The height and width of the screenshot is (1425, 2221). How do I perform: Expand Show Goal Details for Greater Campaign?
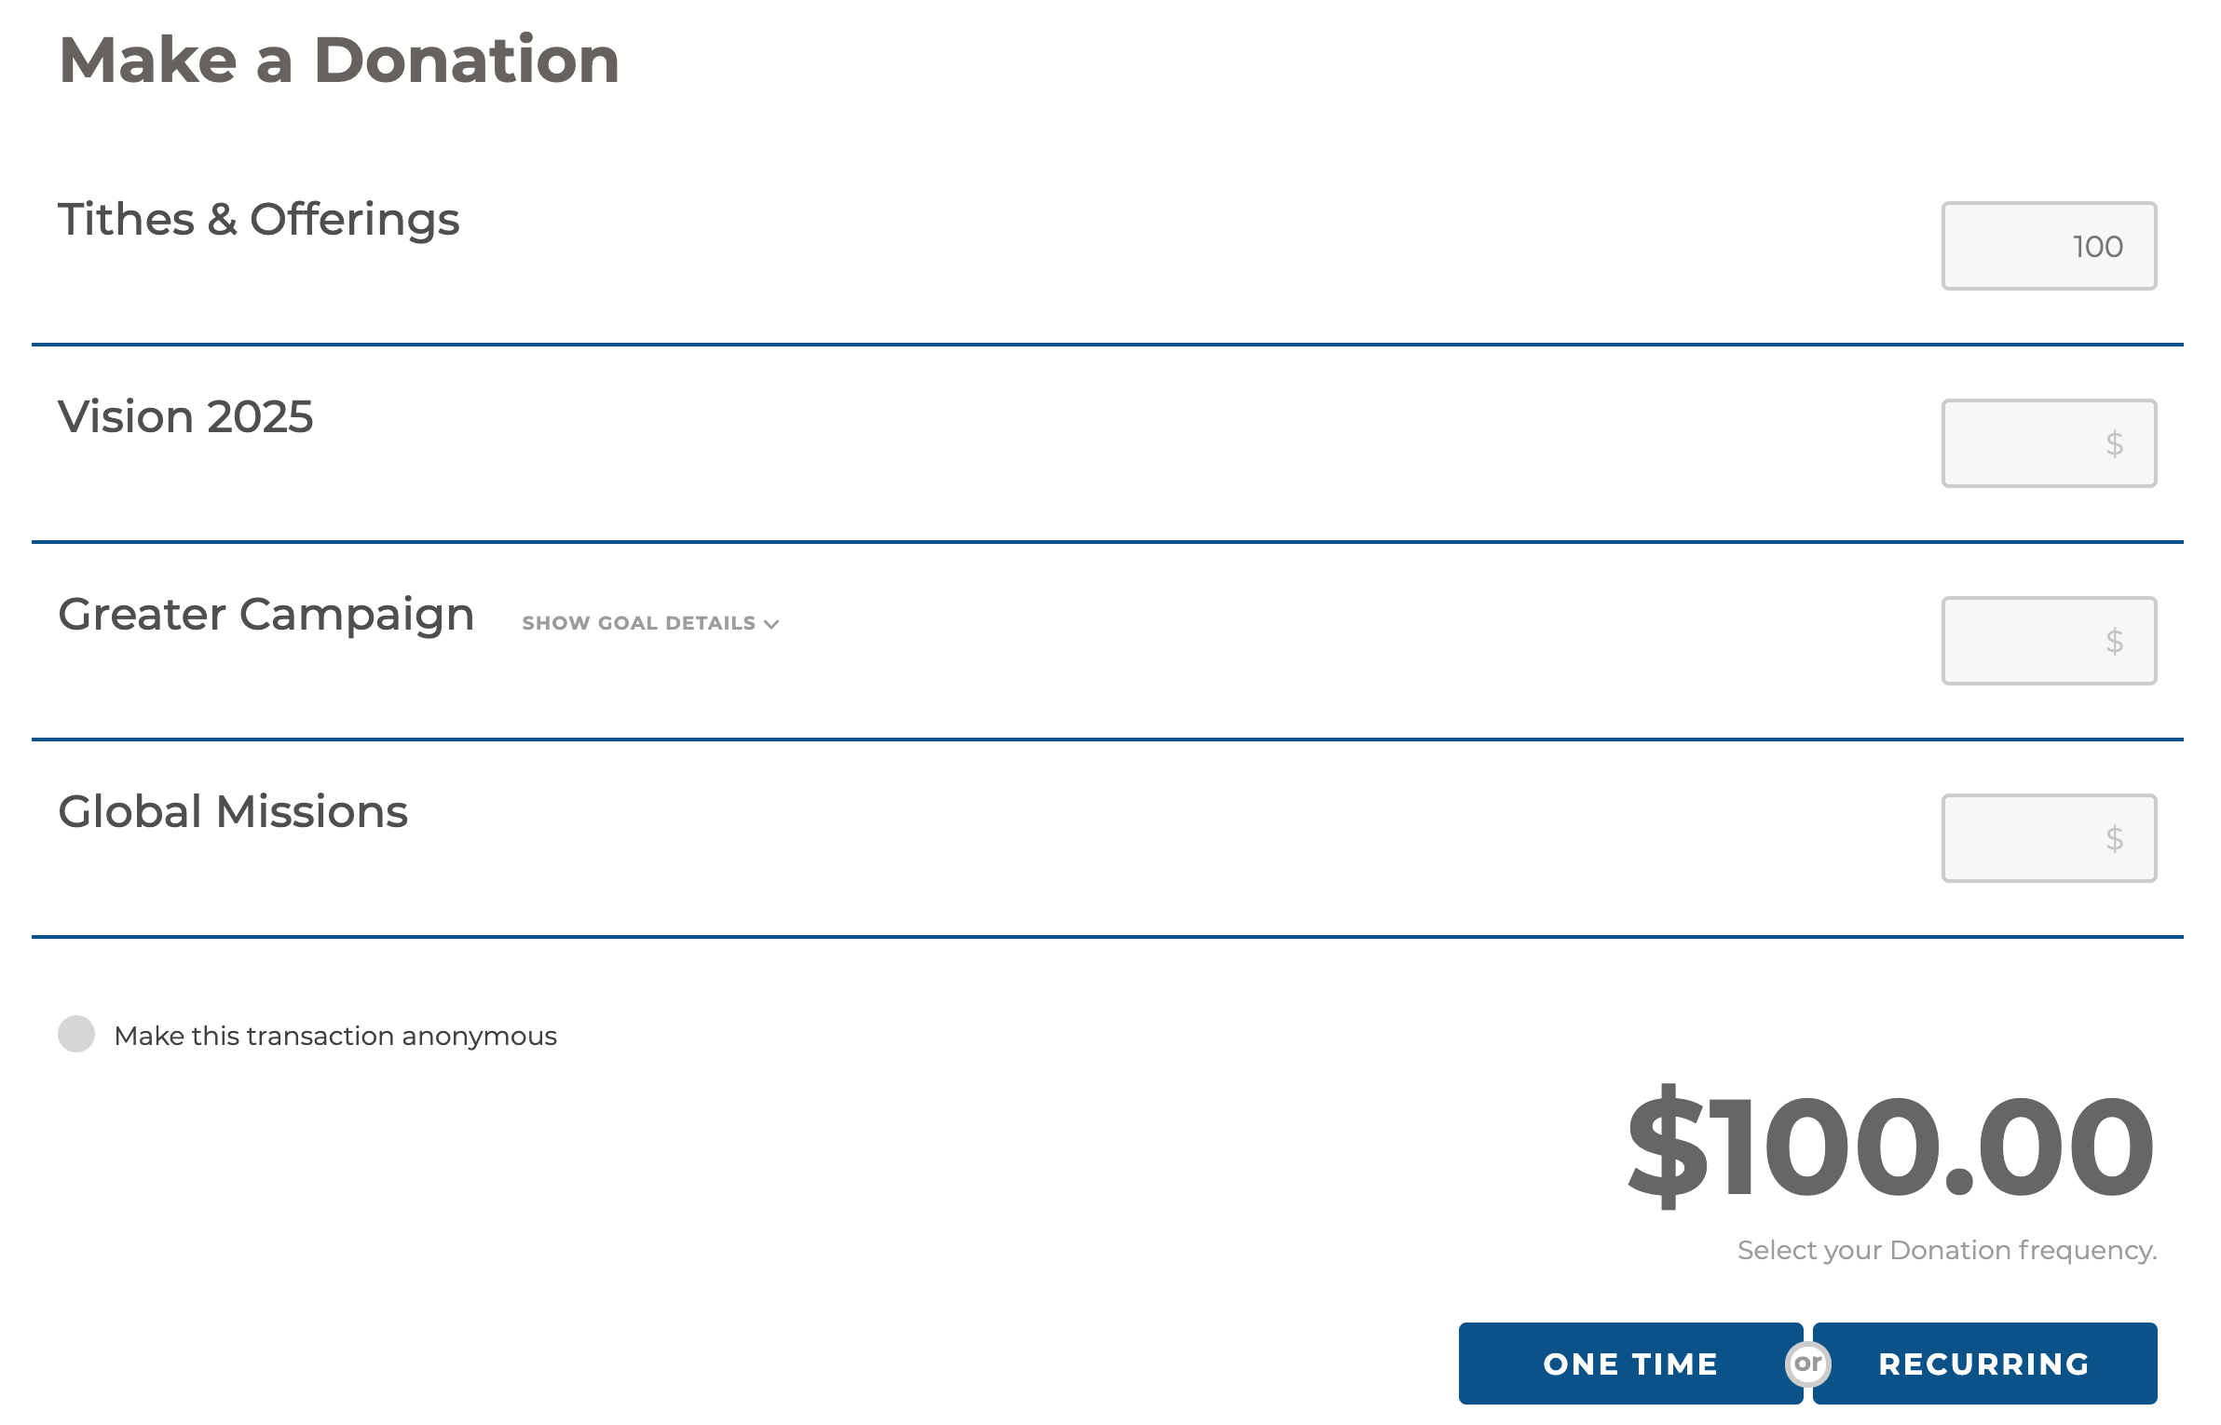coord(649,623)
